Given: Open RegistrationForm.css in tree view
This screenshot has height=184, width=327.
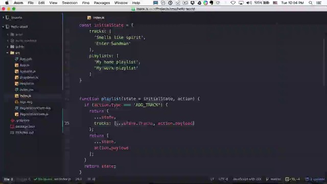Looking at the screenshot, I should [x=35, y=108].
